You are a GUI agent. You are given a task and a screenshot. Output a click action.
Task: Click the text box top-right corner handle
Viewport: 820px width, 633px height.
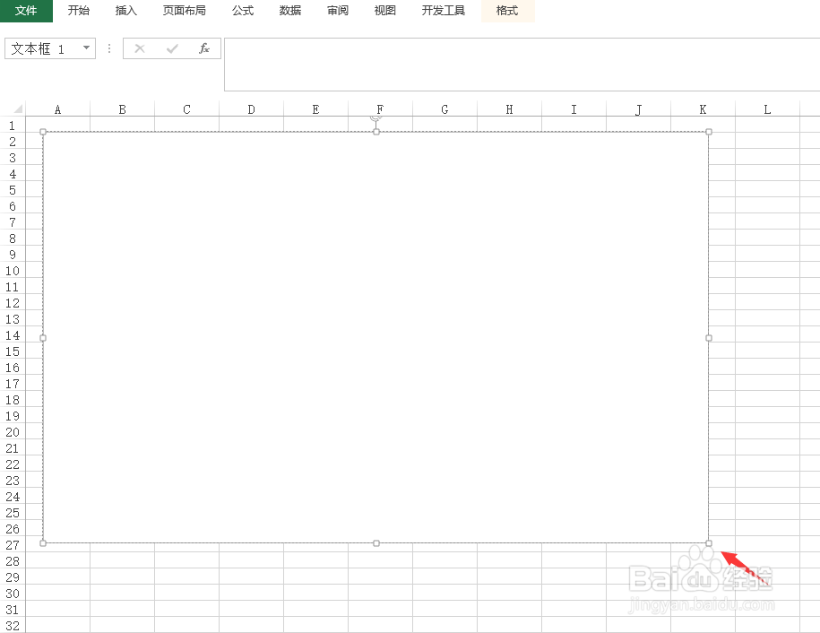(709, 132)
